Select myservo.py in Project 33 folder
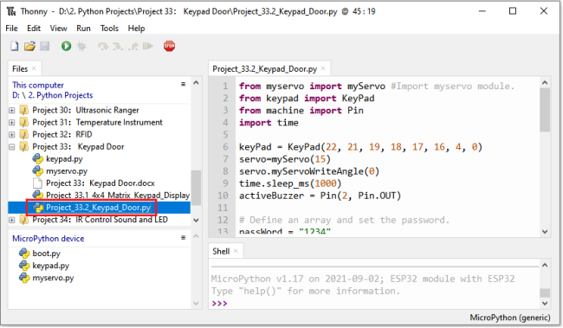The image size is (563, 328). tap(67, 170)
